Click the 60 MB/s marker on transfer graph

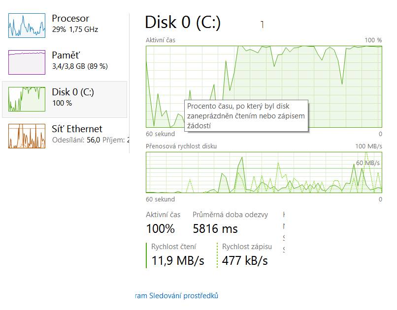click(x=367, y=163)
